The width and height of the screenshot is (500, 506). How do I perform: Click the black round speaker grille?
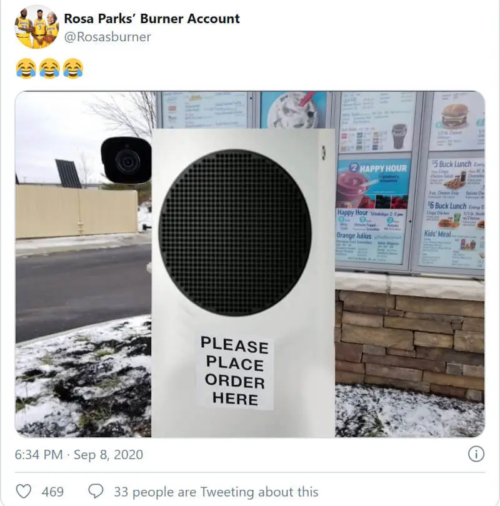235,232
